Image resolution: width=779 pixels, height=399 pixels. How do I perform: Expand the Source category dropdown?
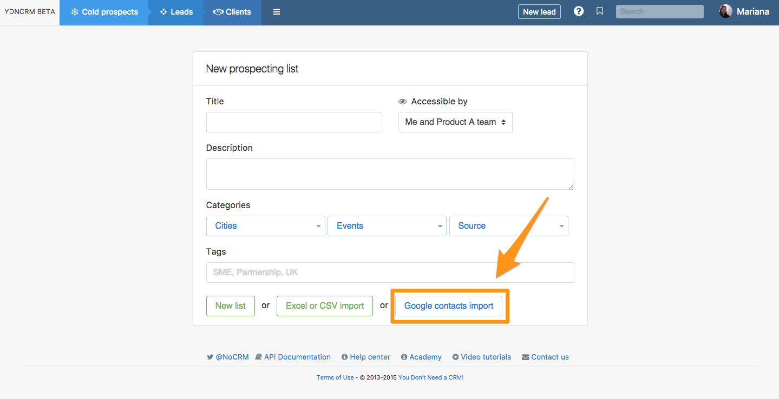click(x=508, y=226)
